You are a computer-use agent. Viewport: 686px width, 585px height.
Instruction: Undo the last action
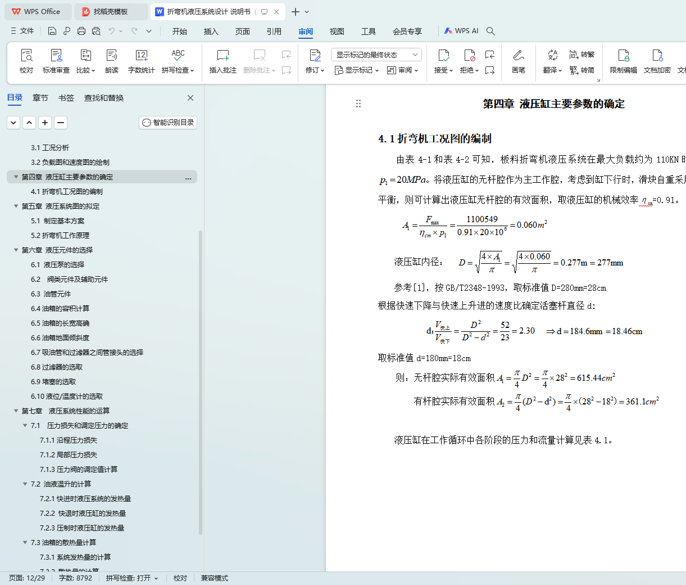click(x=112, y=31)
